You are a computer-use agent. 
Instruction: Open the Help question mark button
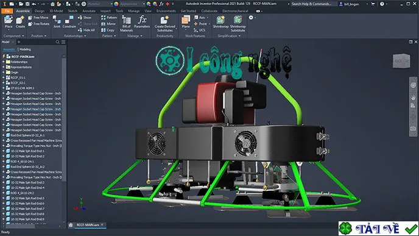(x=382, y=4)
